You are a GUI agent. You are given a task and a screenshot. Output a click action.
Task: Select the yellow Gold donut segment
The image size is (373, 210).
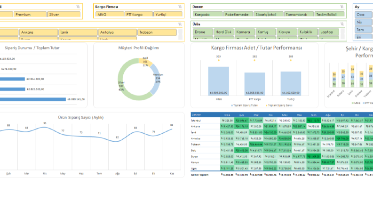click(145, 61)
